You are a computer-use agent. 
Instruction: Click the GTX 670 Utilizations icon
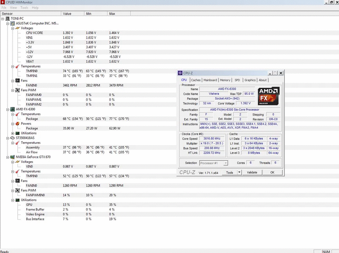(17, 200)
